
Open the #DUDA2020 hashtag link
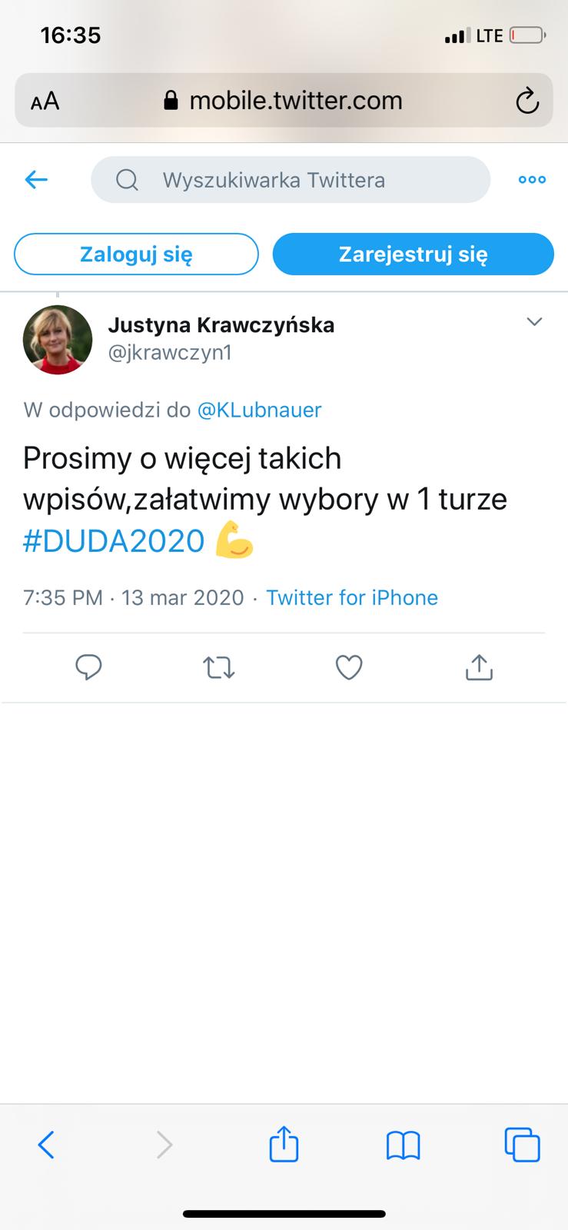click(x=114, y=541)
